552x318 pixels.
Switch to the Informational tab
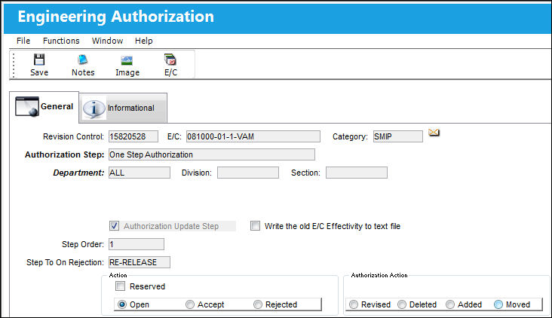(123, 108)
